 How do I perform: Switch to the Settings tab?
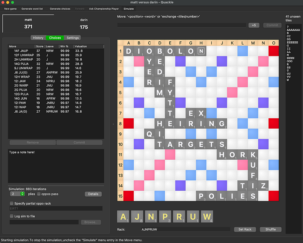tap(73, 38)
